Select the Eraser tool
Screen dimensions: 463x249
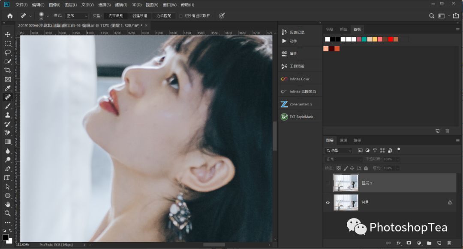tap(8, 133)
